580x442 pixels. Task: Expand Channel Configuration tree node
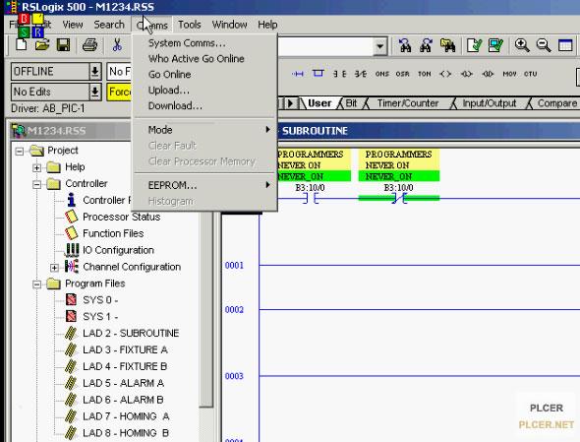54,268
